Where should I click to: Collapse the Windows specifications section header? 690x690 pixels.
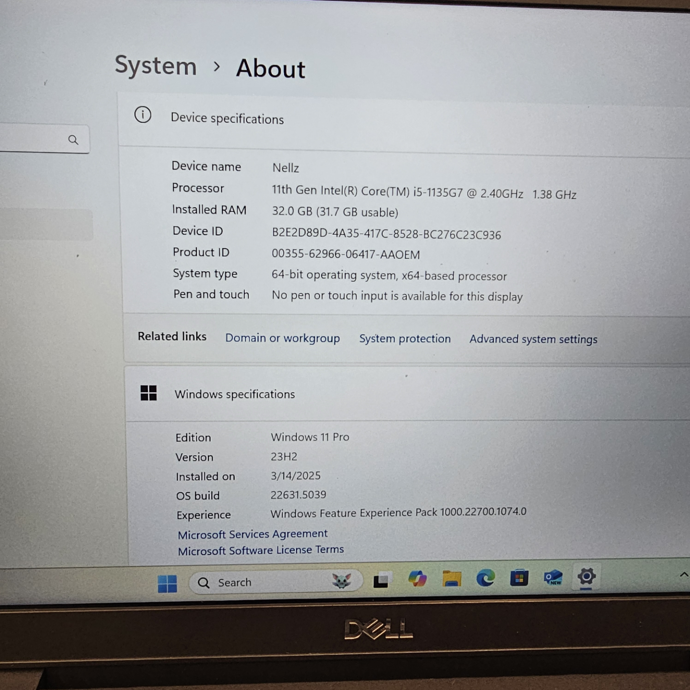(407, 394)
